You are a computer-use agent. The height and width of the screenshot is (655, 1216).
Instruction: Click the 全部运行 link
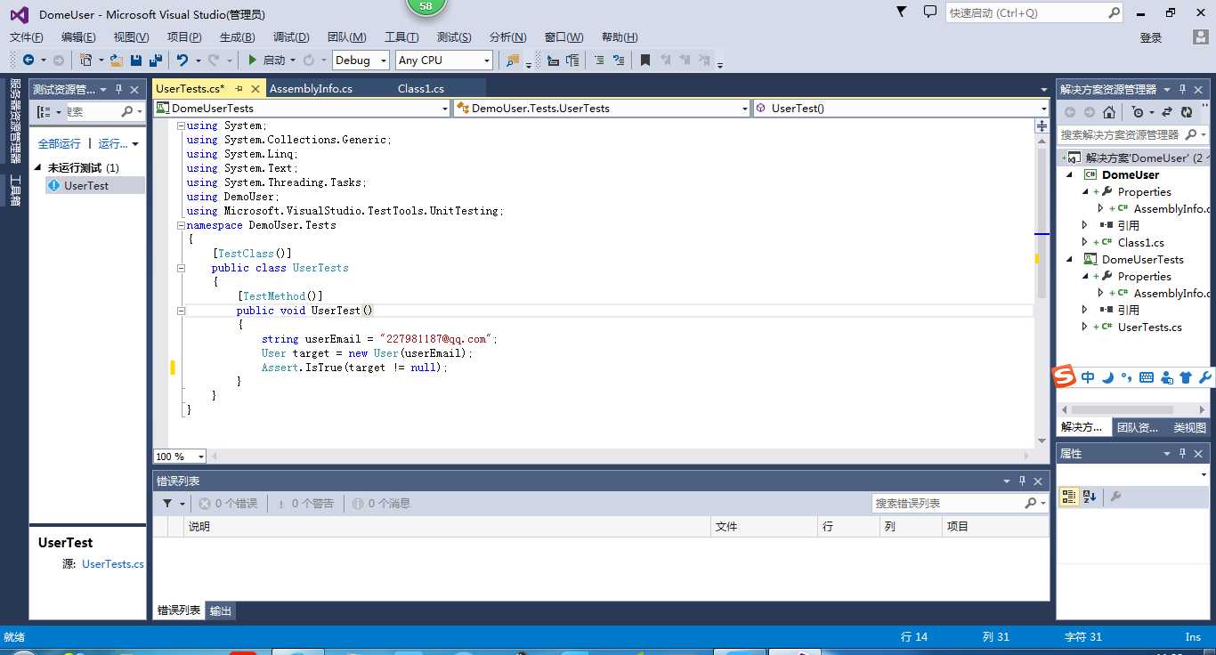pos(60,143)
